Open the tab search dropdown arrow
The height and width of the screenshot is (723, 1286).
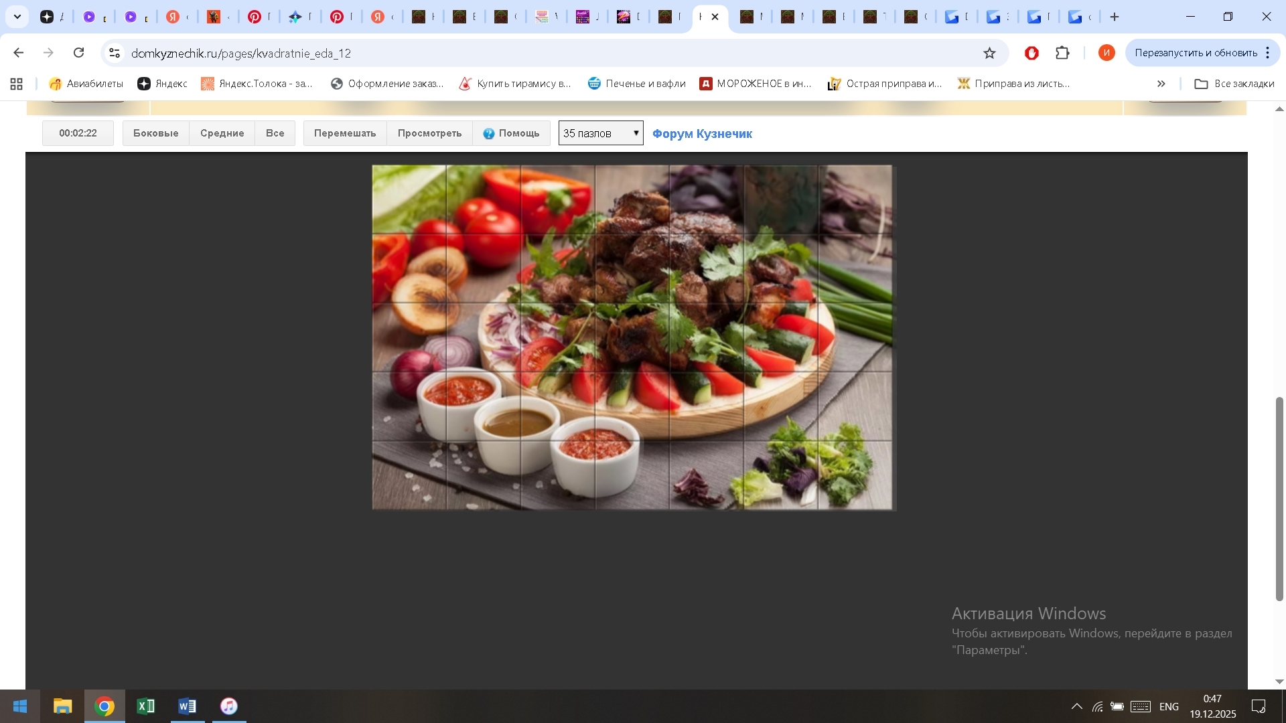point(17,17)
